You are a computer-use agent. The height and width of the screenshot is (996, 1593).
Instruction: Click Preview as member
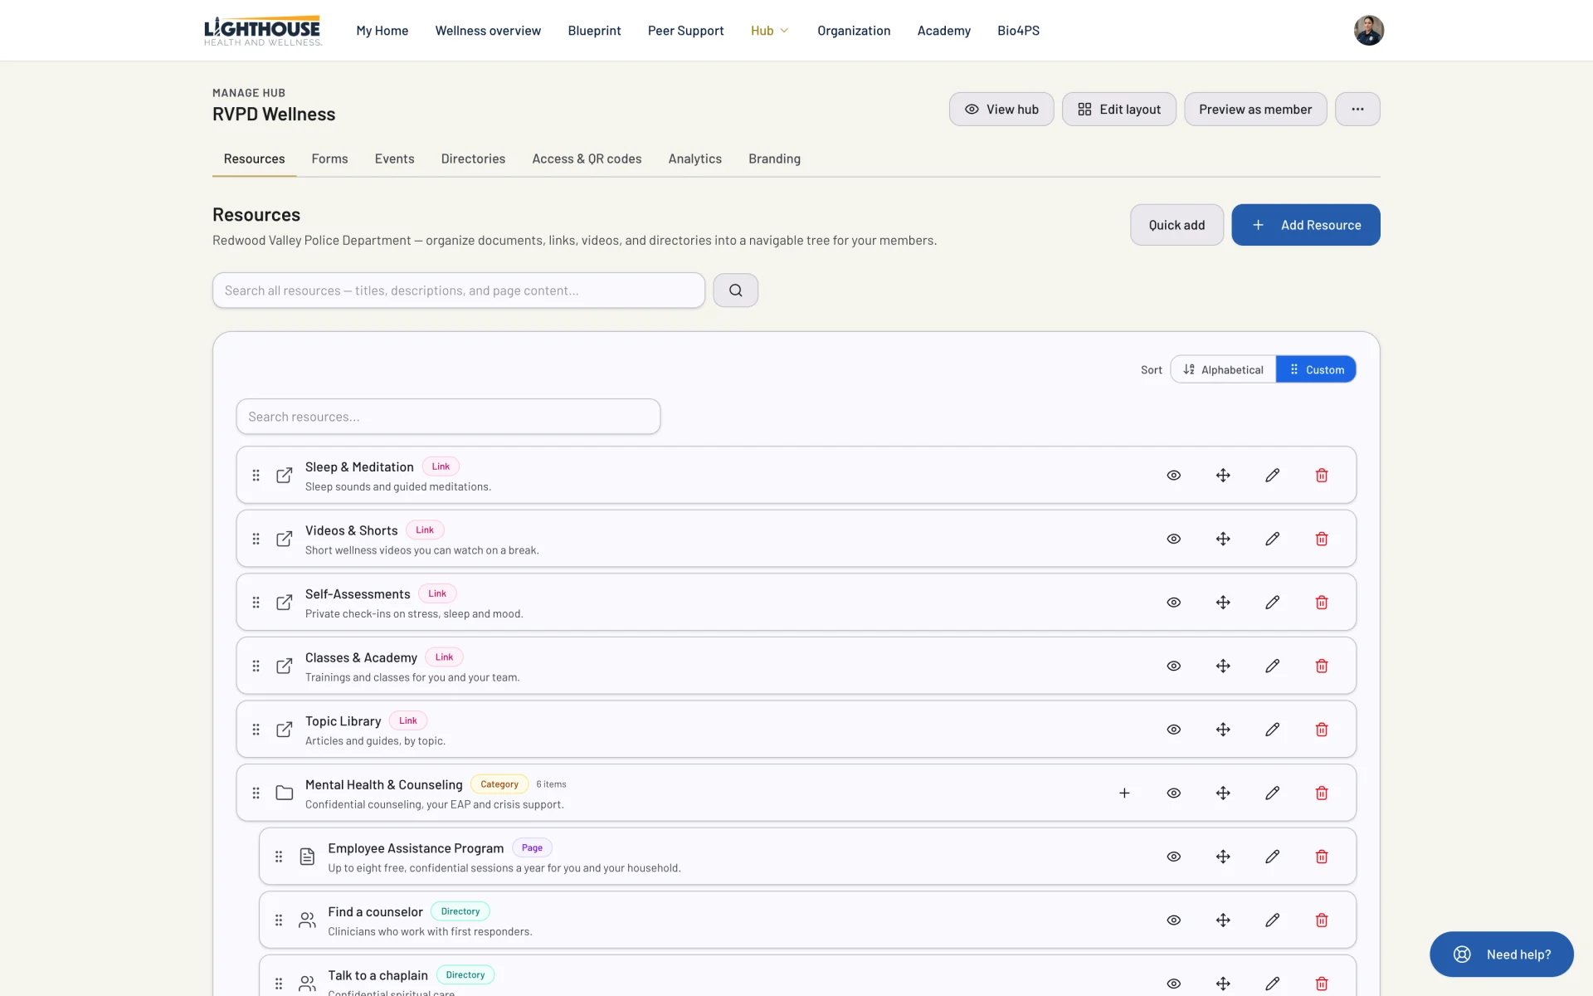[1254, 109]
